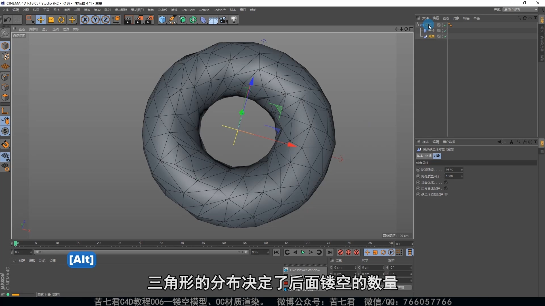This screenshot has width=545, height=306.
Task: Click frame 45 on the timeline ruler
Action: click(203, 243)
